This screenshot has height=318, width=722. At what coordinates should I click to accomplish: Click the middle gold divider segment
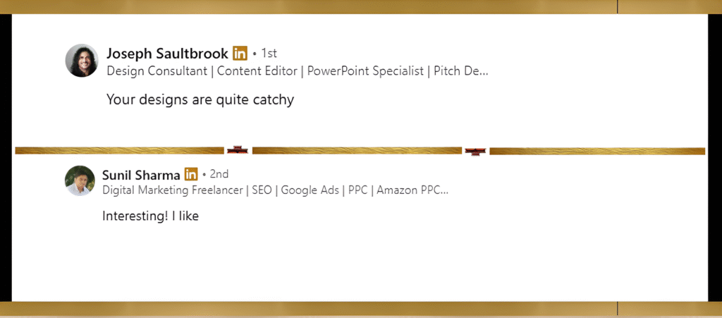[x=356, y=150]
